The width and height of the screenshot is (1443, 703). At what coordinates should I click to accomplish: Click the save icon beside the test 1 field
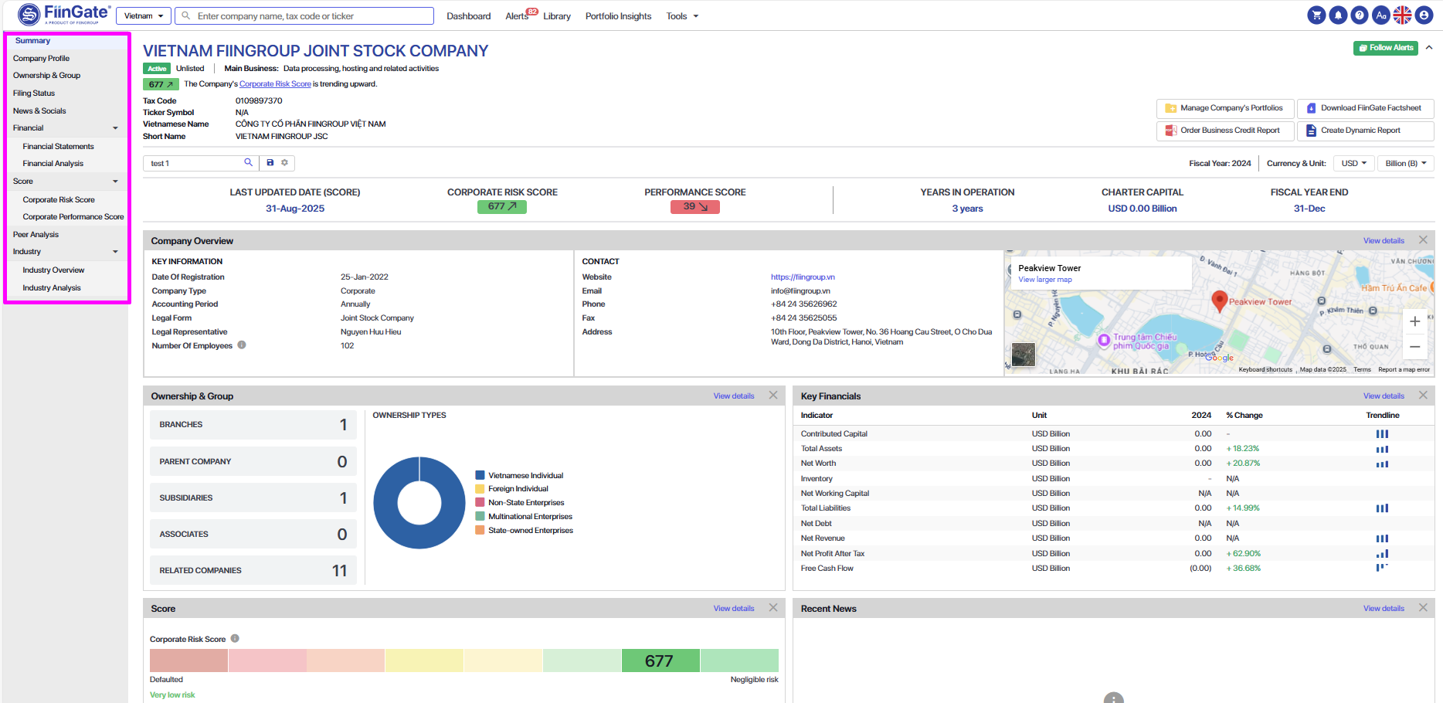(270, 163)
